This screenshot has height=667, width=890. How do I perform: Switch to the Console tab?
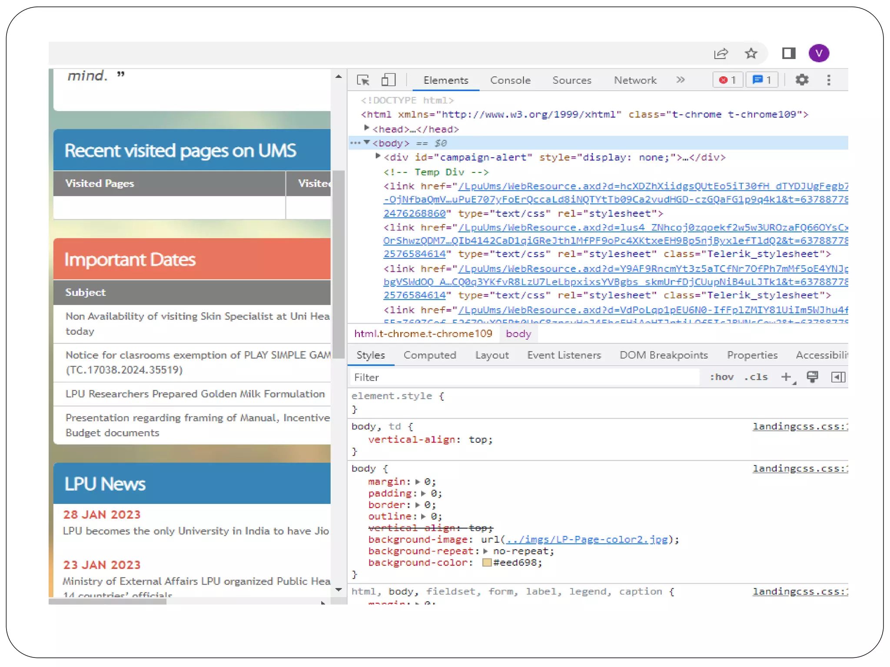pos(510,80)
